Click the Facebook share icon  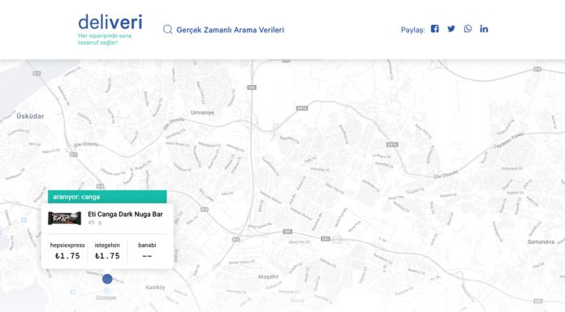pos(435,29)
